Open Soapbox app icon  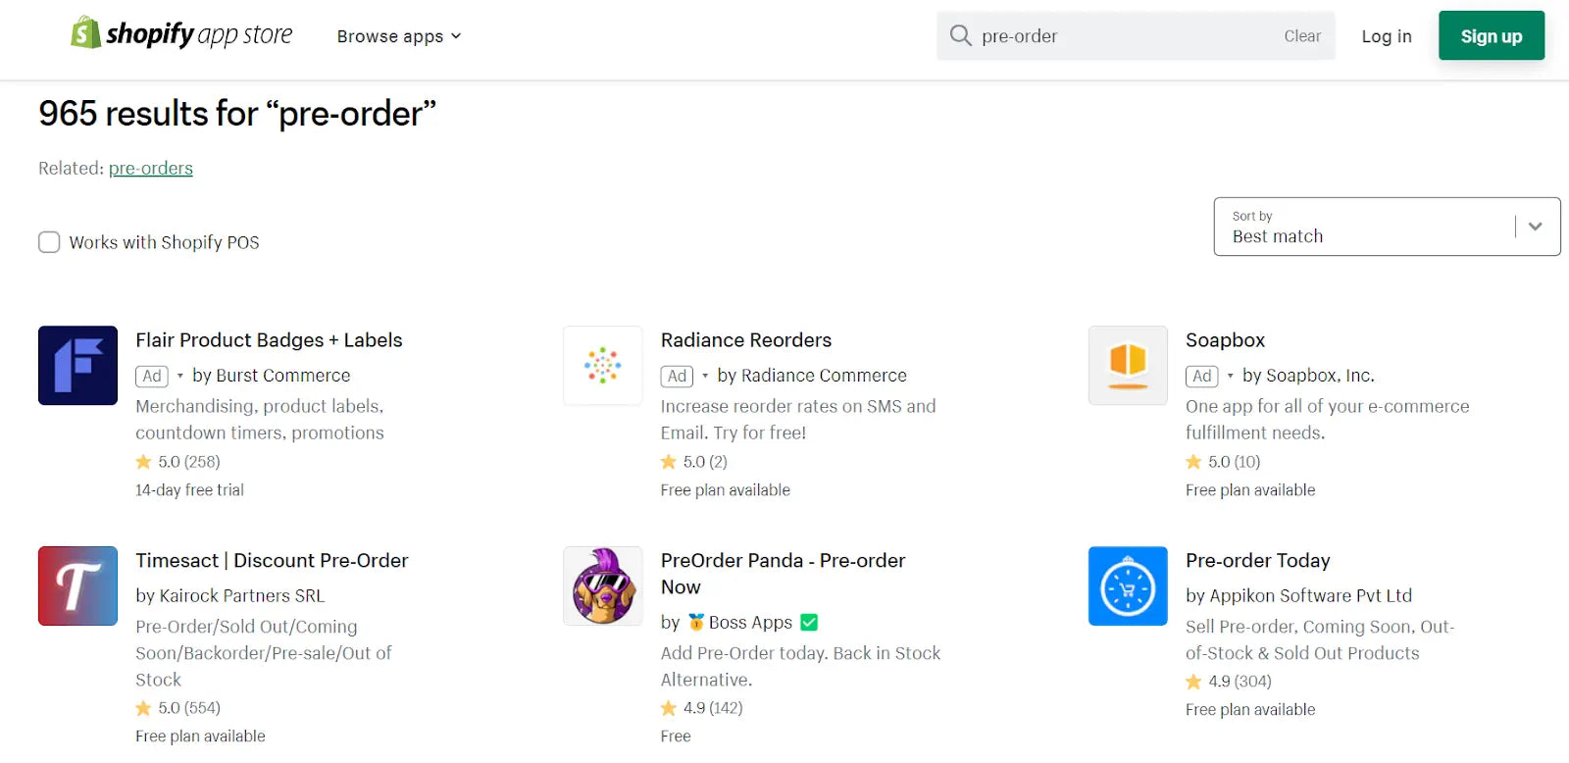tap(1128, 365)
